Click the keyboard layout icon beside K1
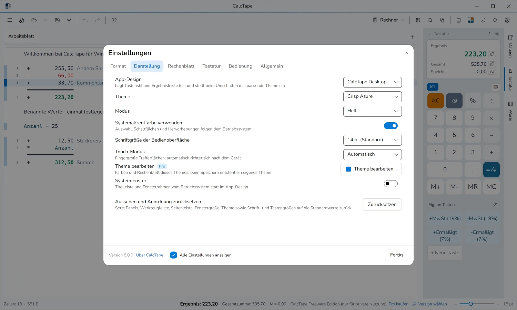The height and width of the screenshot is (310, 517). point(496,87)
